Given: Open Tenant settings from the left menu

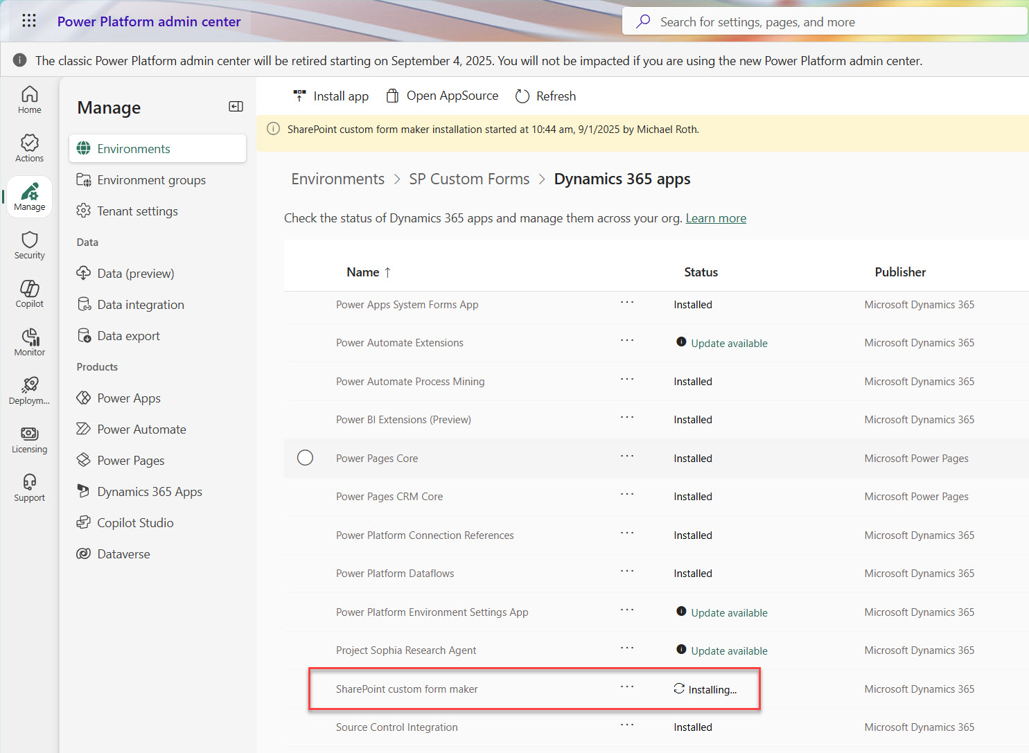Looking at the screenshot, I should (137, 211).
